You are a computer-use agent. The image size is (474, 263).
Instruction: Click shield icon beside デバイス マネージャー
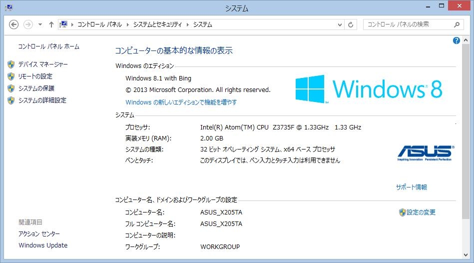point(11,64)
